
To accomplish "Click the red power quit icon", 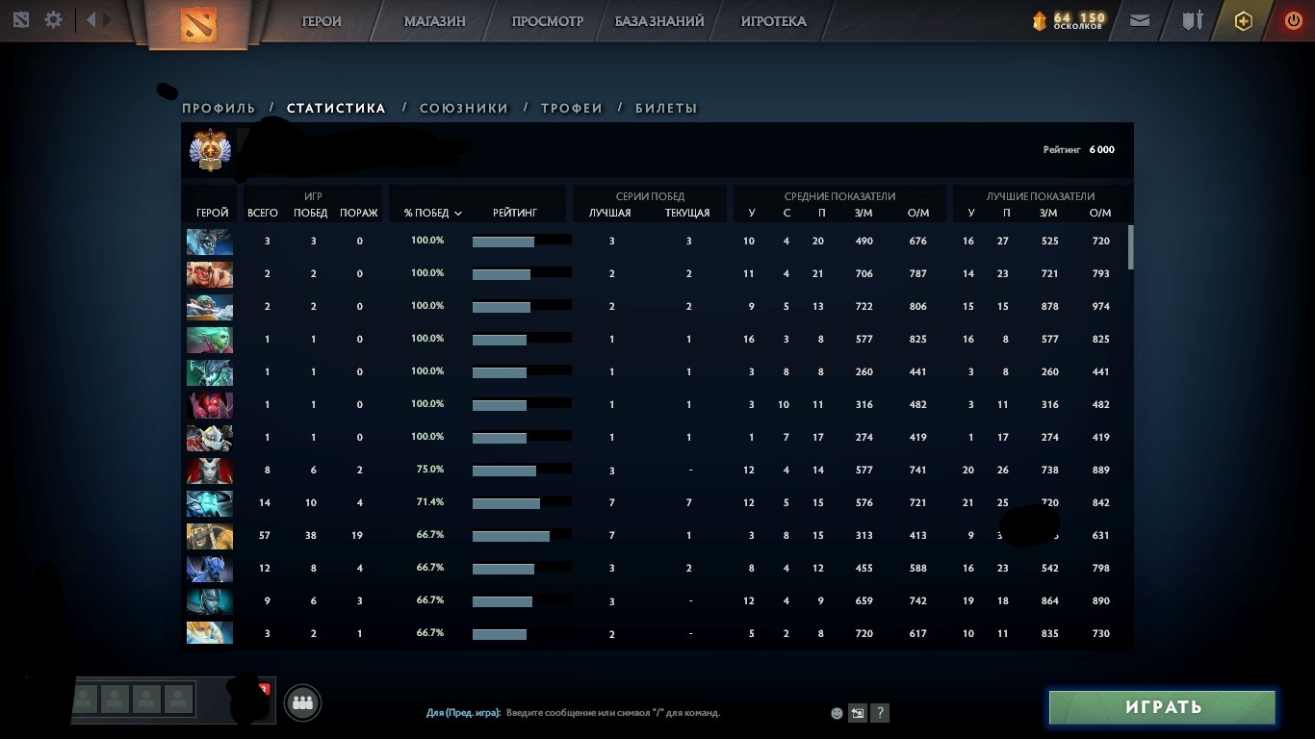I will pyautogui.click(x=1294, y=20).
